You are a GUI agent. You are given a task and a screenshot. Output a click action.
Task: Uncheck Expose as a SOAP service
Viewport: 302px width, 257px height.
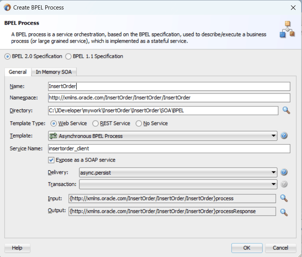pos(51,160)
